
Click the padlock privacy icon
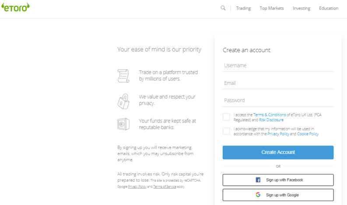click(x=123, y=101)
